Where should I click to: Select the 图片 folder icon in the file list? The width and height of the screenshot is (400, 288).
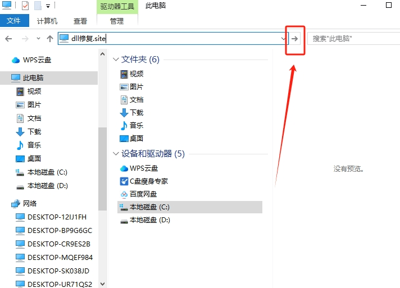point(124,87)
